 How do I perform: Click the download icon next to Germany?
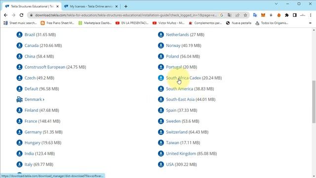pyautogui.click(x=19, y=132)
